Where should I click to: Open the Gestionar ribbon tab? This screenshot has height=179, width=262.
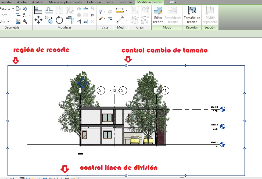click(125, 2)
